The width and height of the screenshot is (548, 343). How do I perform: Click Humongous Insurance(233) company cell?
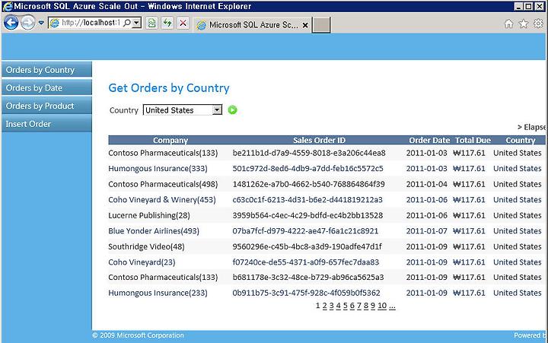pyautogui.click(x=158, y=293)
